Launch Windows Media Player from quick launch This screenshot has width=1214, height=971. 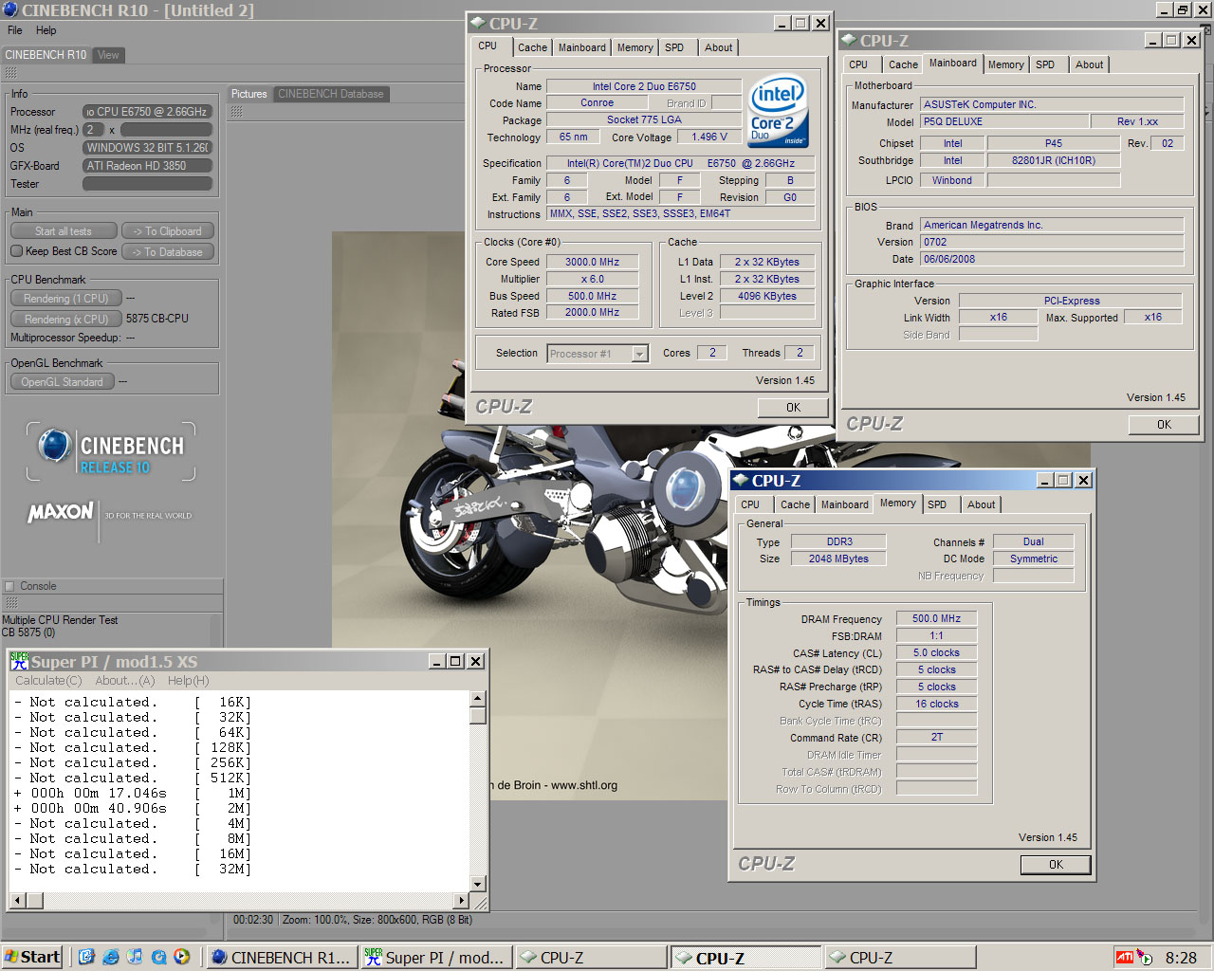pos(182,957)
